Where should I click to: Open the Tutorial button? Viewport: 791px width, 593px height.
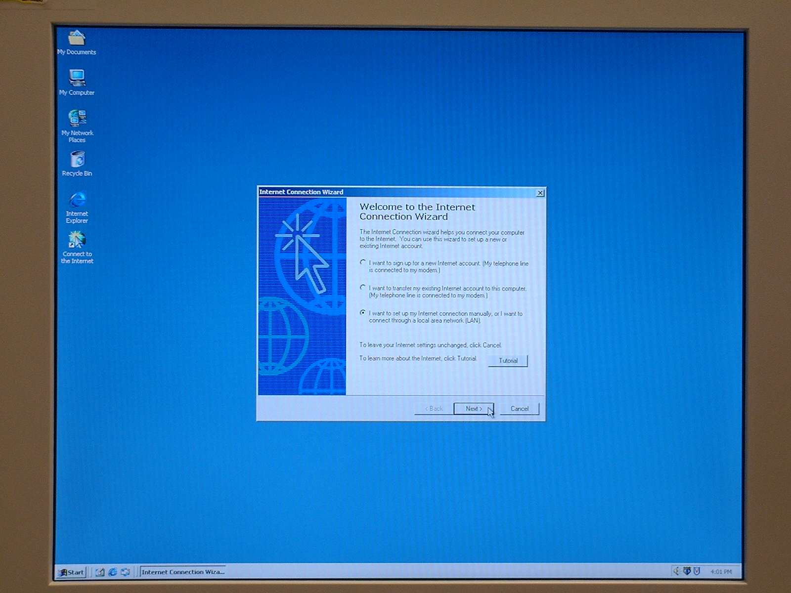point(508,361)
